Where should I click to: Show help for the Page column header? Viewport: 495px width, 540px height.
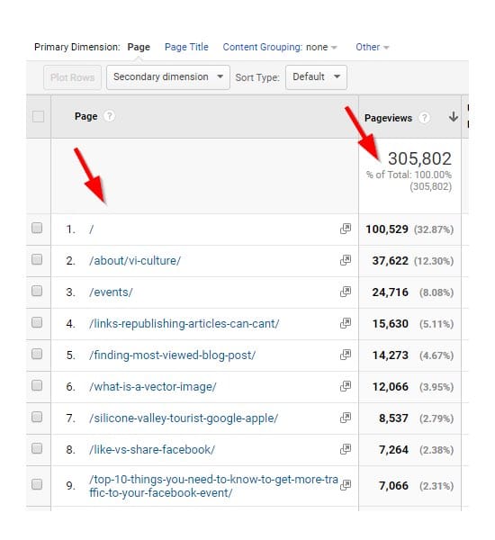[x=109, y=116]
